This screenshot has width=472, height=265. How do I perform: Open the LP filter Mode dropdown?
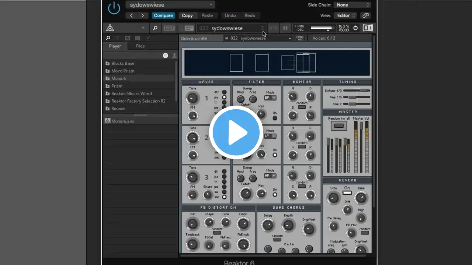(270, 136)
